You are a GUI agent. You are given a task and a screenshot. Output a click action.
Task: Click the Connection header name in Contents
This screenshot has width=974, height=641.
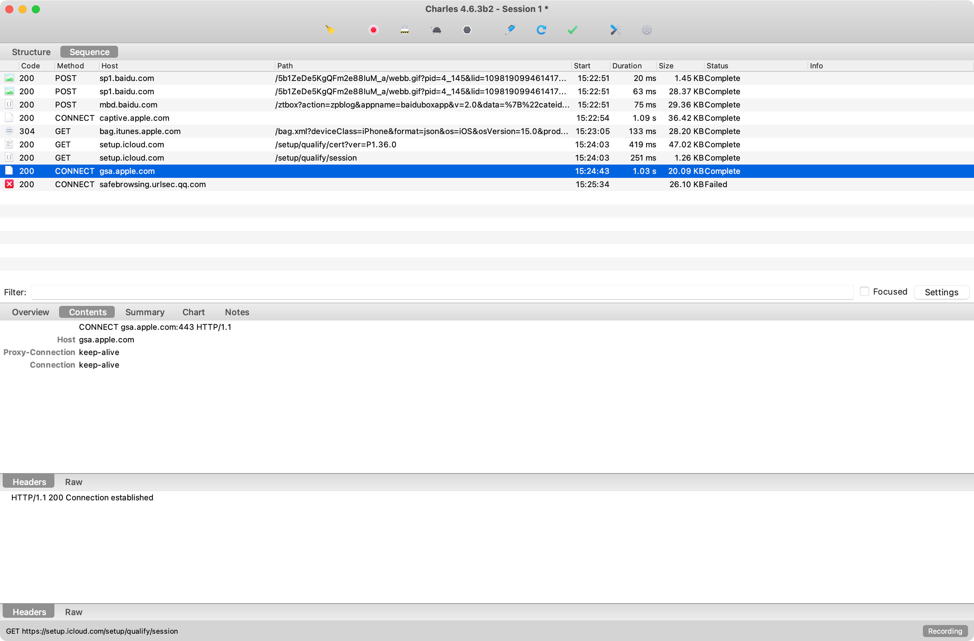tap(52, 365)
